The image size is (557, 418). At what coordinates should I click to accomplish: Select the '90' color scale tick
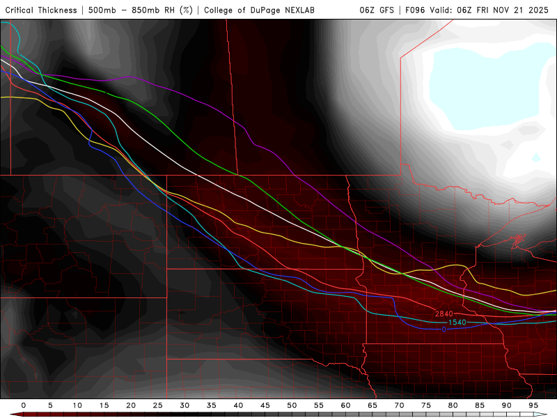507,405
